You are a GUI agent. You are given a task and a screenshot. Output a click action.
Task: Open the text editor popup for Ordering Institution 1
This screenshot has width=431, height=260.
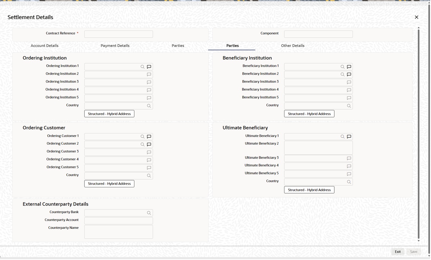[149, 67]
